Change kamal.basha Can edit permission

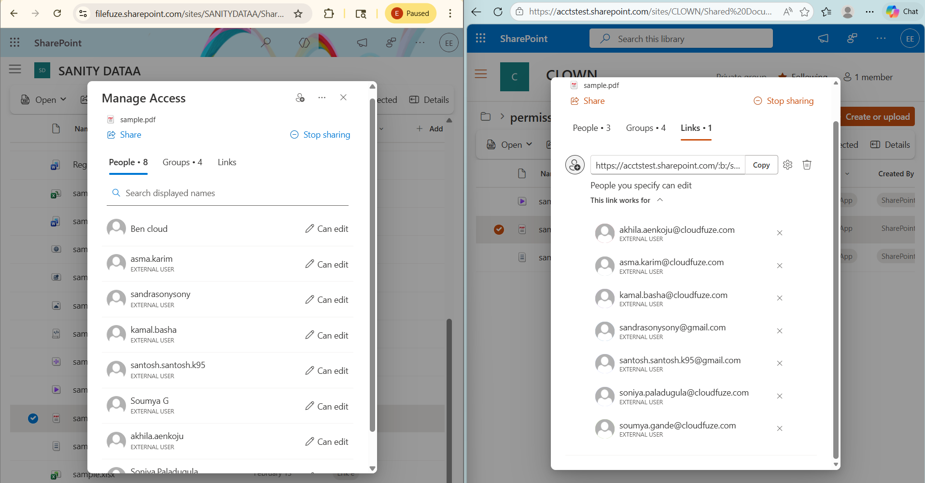326,335
